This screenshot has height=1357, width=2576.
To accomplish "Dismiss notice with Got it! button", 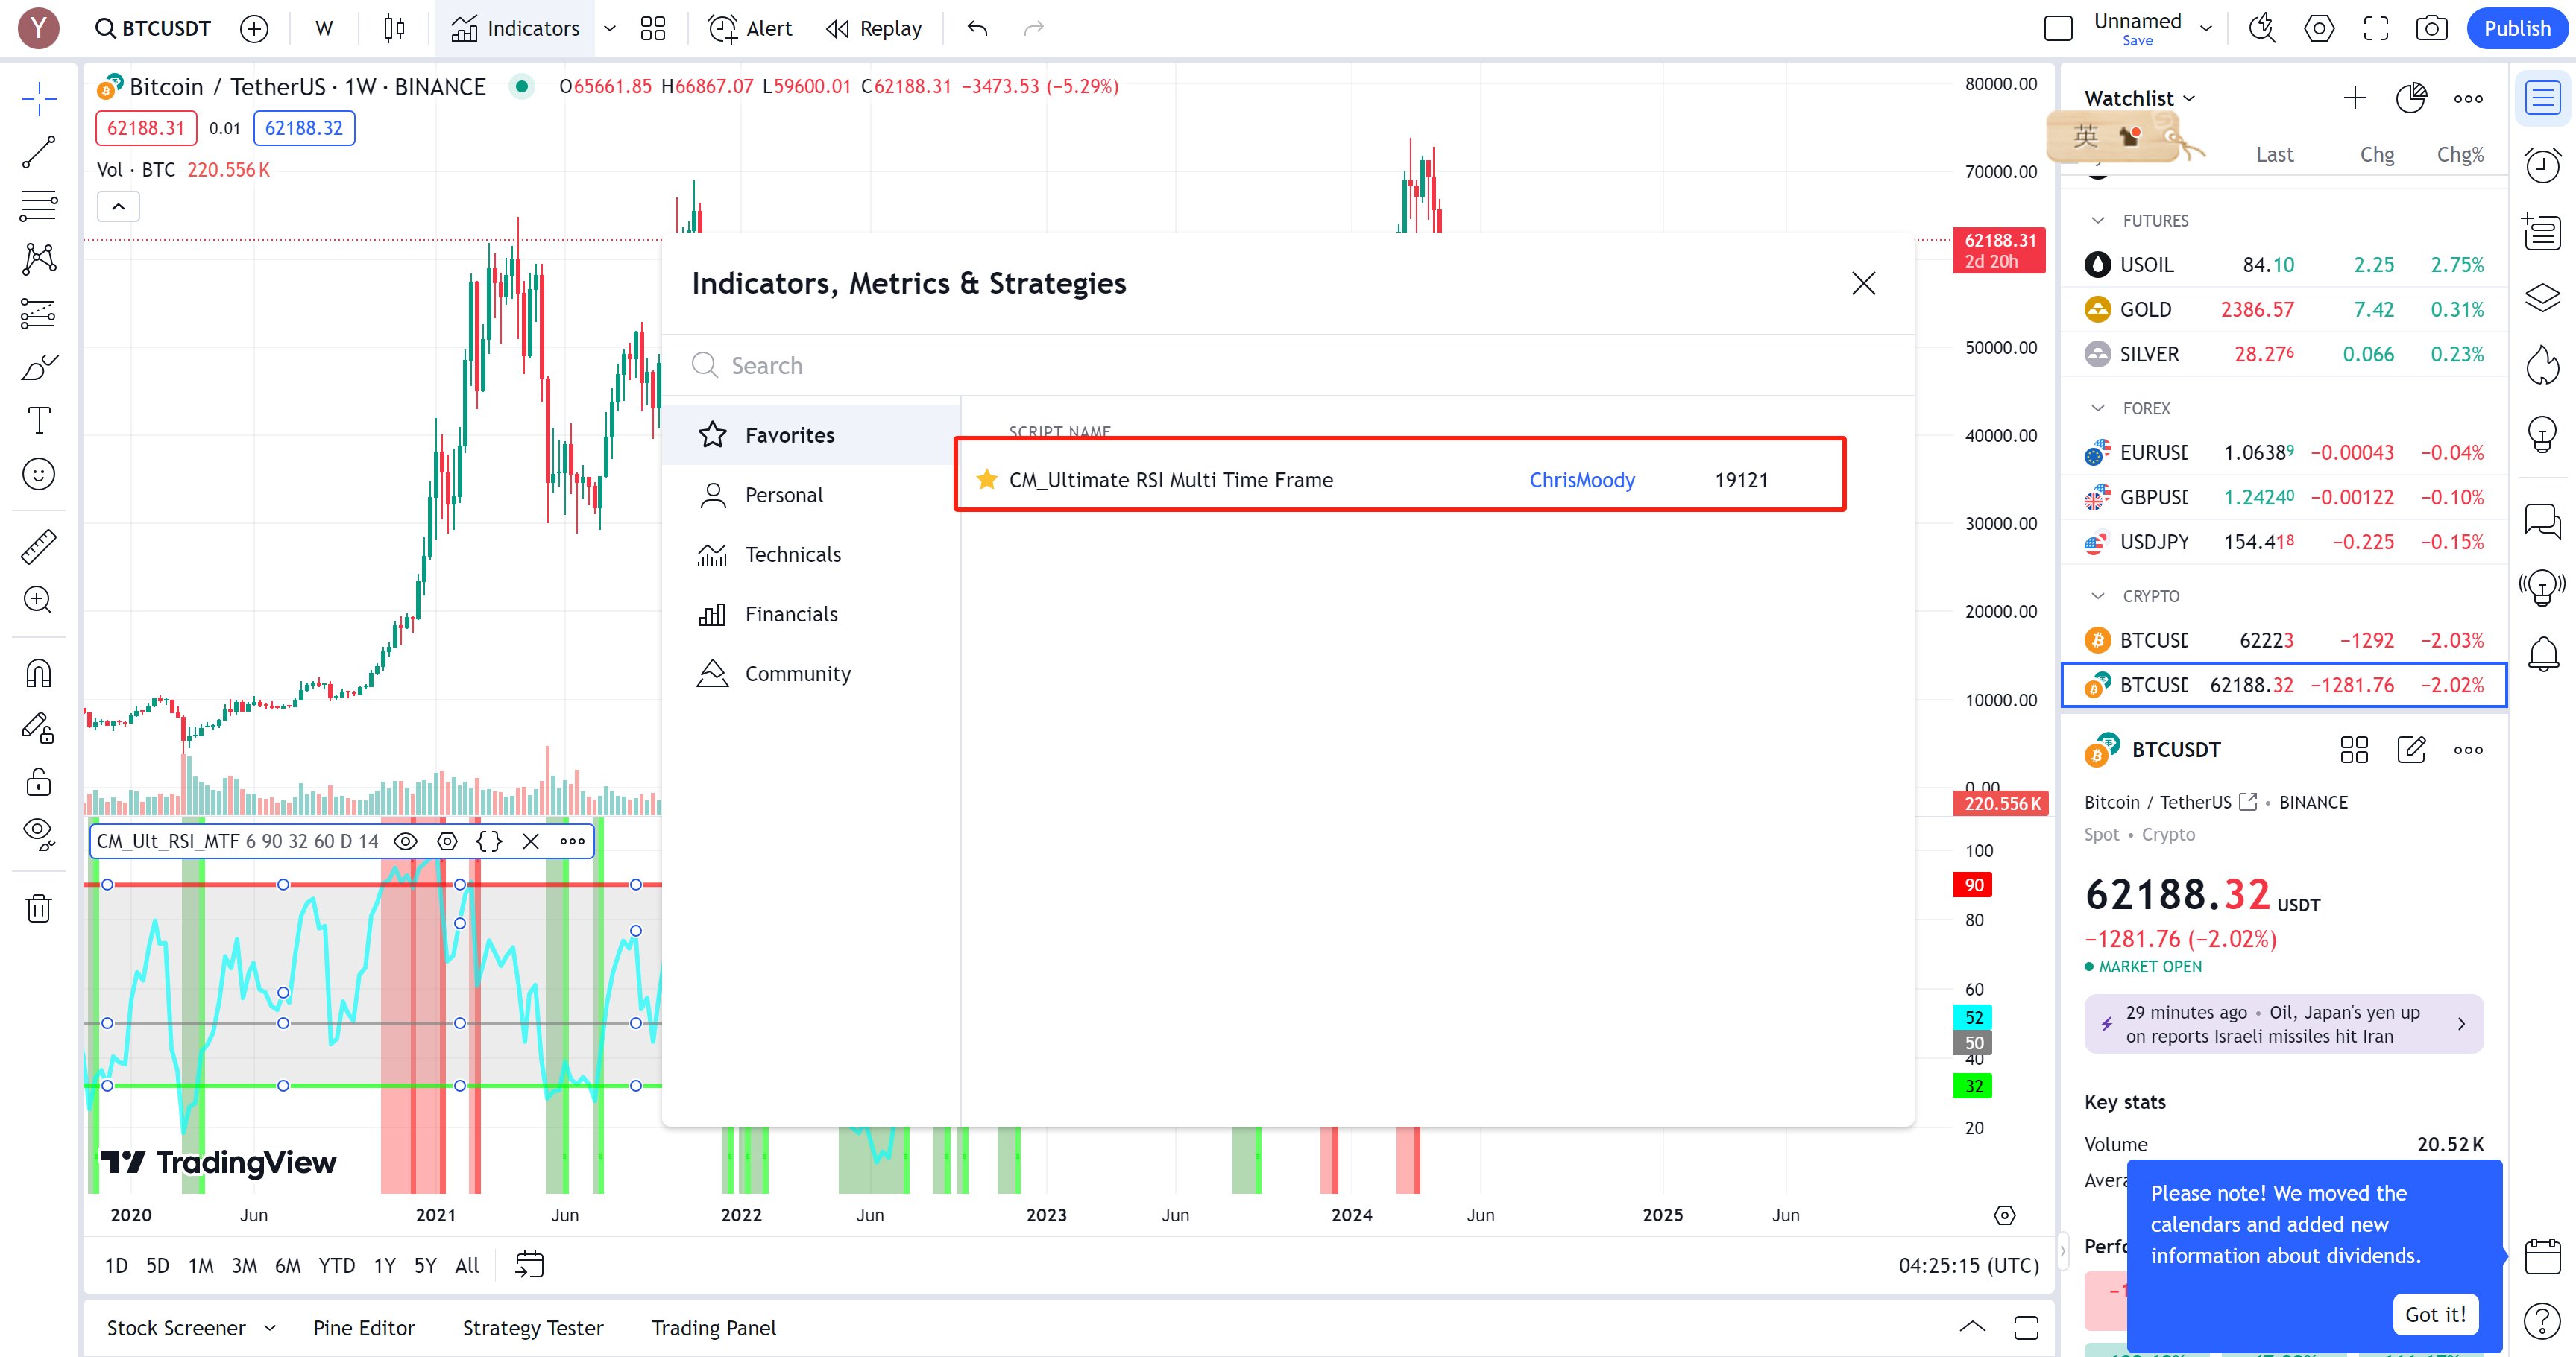I will click(x=2435, y=1314).
